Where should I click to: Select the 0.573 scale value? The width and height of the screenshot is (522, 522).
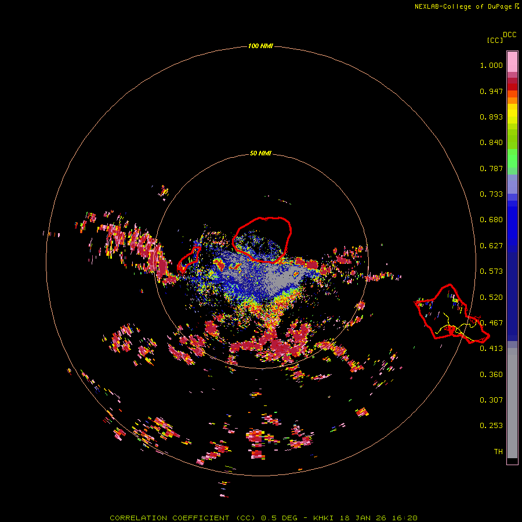pos(491,271)
